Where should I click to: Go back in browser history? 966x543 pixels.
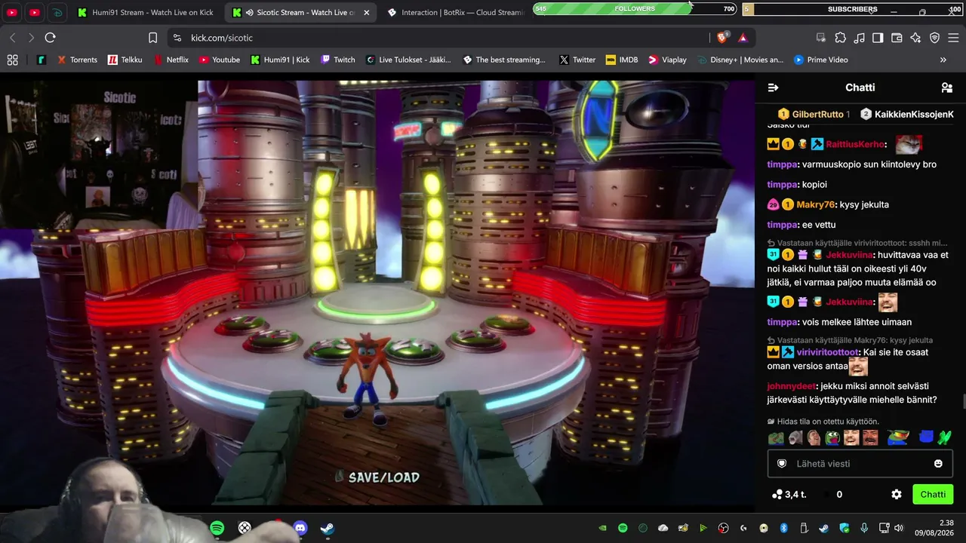[x=12, y=38]
